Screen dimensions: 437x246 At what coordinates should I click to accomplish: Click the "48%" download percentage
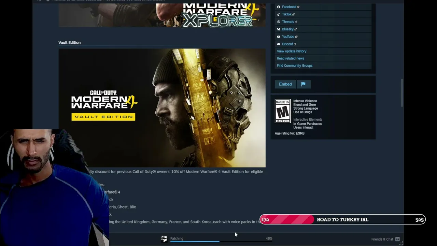point(269,238)
